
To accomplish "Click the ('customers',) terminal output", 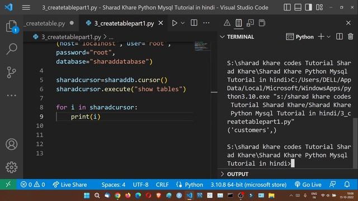I will pyautogui.click(x=252, y=130).
